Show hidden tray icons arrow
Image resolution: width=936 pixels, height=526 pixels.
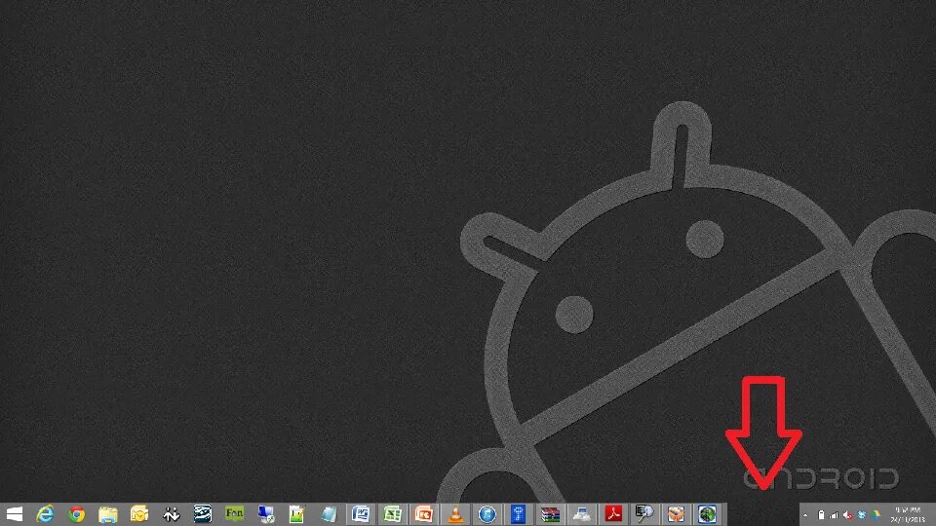point(805,514)
